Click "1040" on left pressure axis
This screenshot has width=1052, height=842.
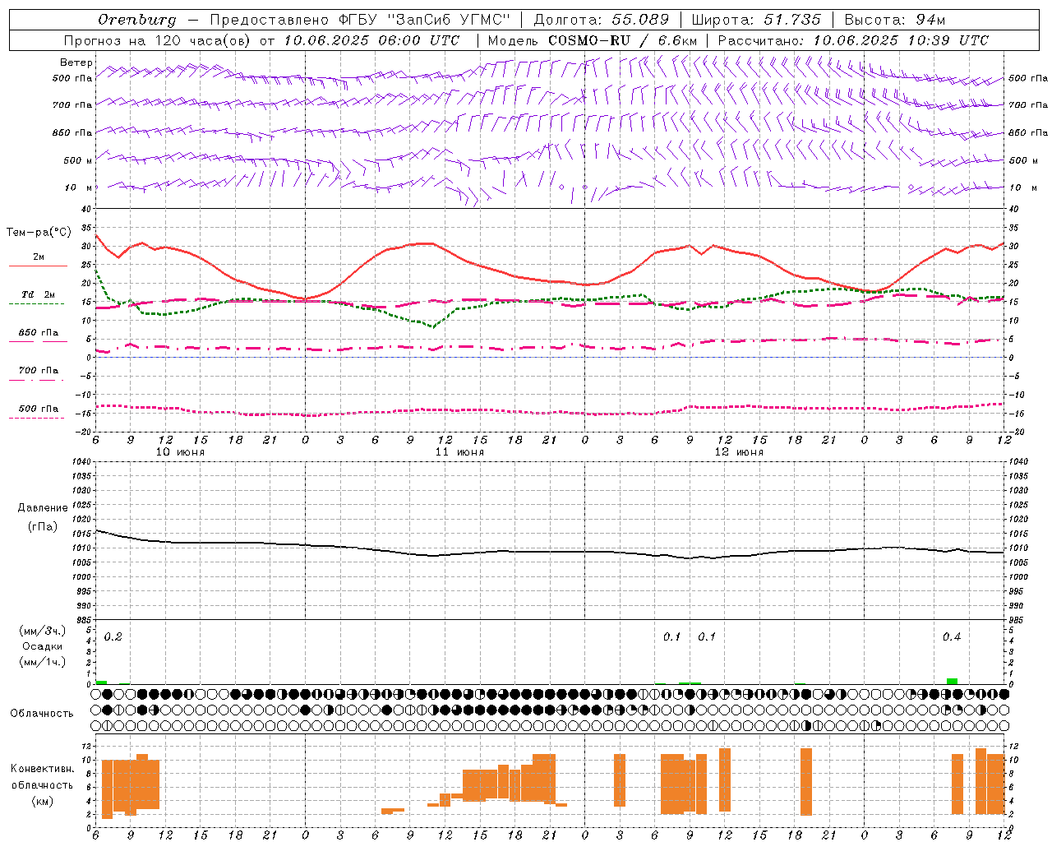click(80, 461)
